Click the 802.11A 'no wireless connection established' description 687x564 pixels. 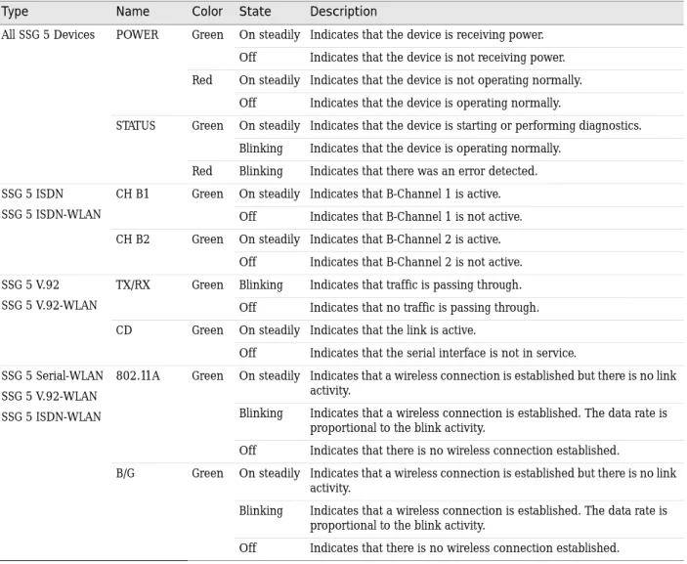[x=464, y=451]
